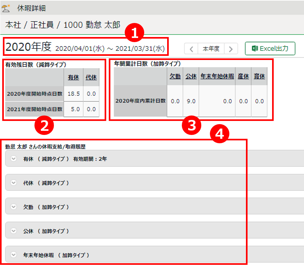Image resolution: width=304 pixels, height=268 pixels.
Task: Click the vacation detail beach icon
Action: click(x=6, y=8)
